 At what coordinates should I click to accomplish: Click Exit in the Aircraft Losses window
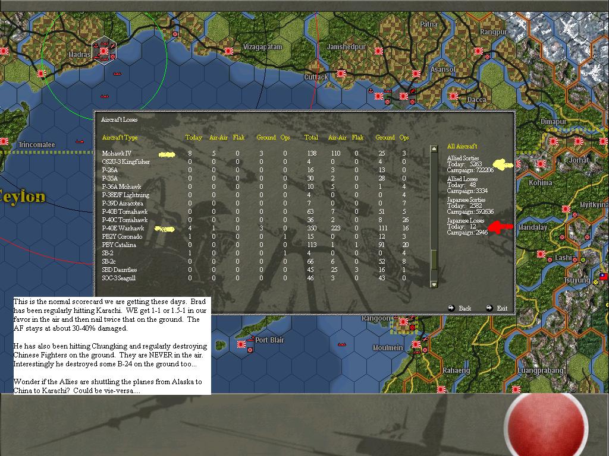[x=502, y=308]
